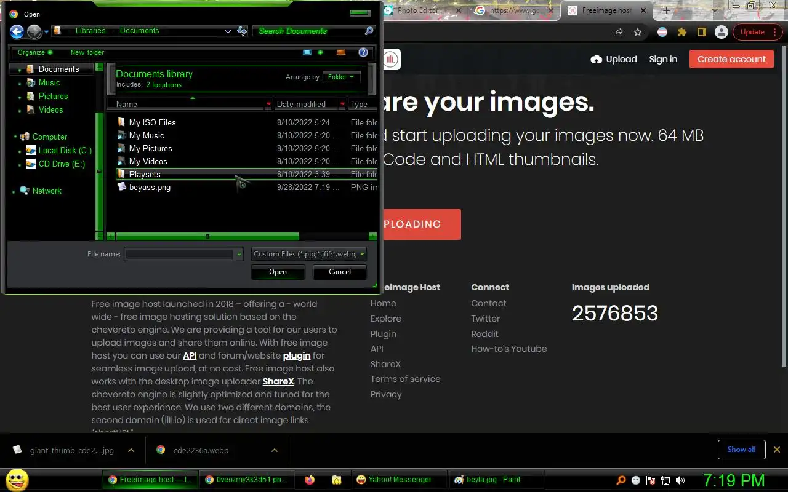788x492 pixels.
Task: Click the smiley Start button
Action: click(17, 480)
